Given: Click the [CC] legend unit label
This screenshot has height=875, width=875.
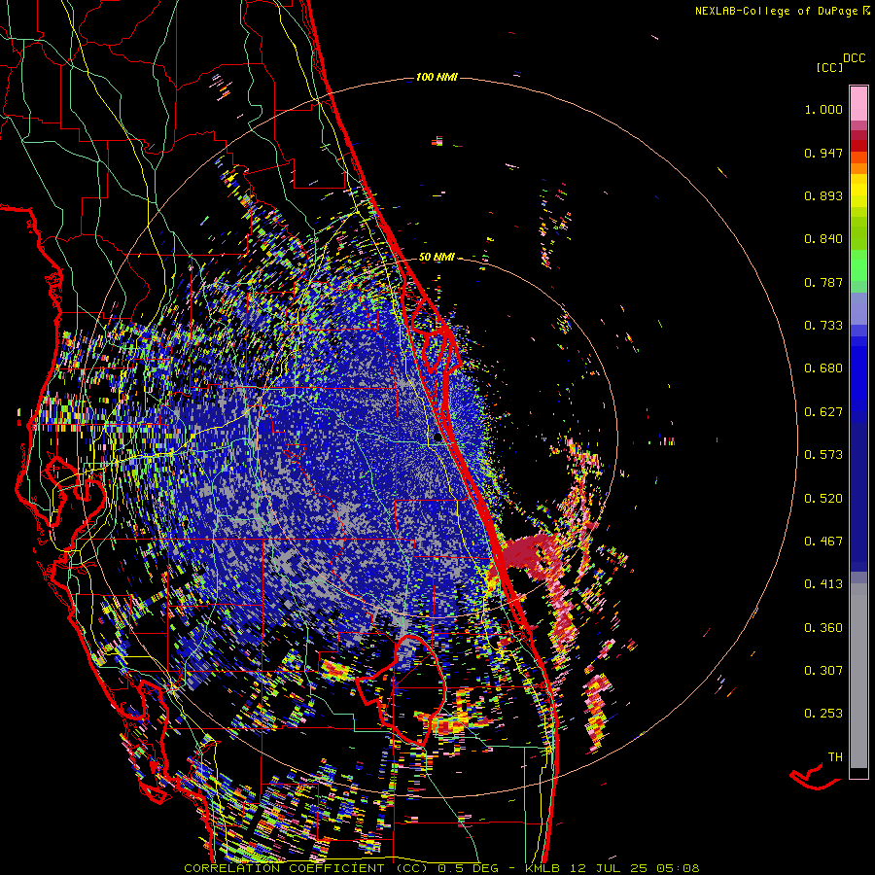Looking at the screenshot, I should point(829,67).
